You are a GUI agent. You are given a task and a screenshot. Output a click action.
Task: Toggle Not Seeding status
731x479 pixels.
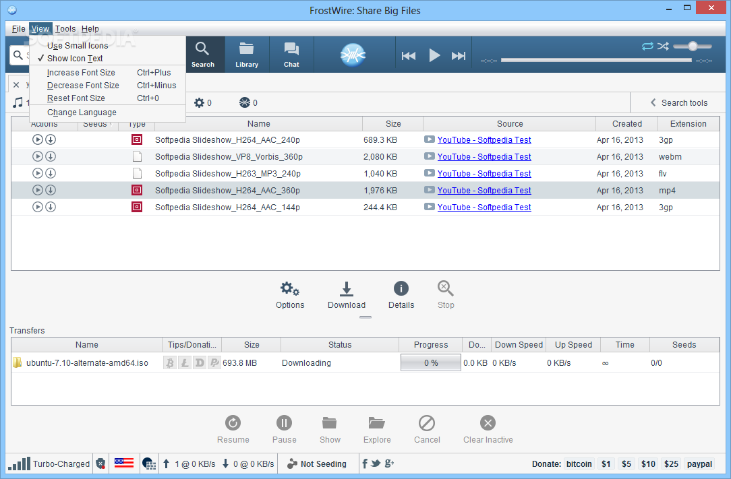(317, 464)
